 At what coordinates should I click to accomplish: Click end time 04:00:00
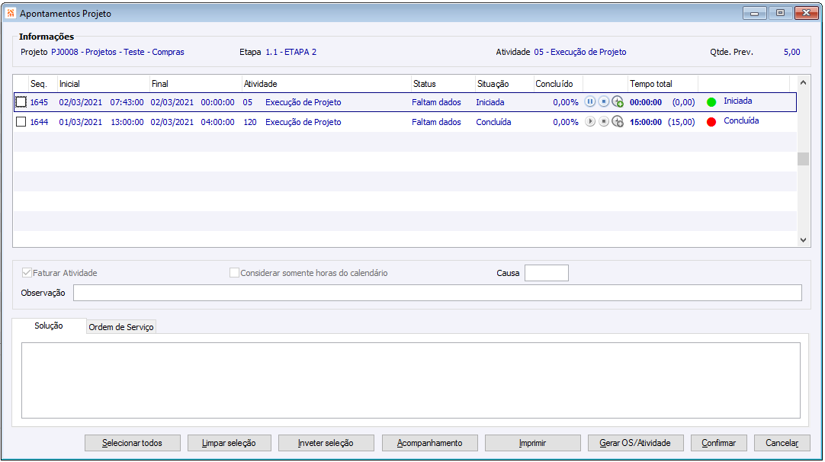(218, 122)
